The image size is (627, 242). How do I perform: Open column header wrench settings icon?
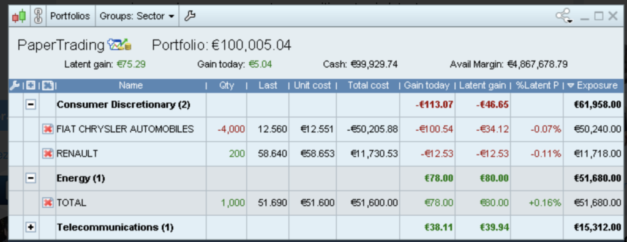15,86
